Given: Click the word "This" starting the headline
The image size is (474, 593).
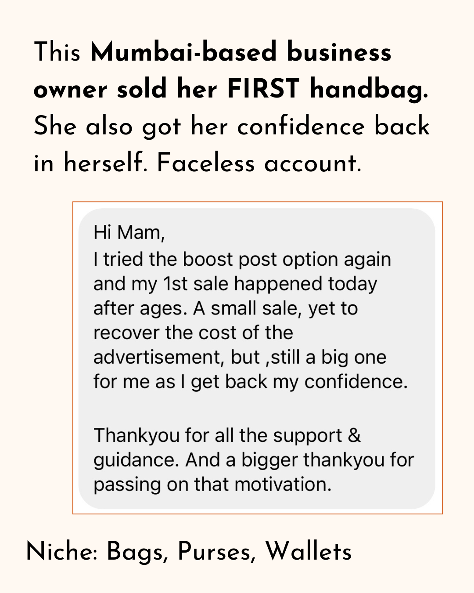Looking at the screenshot, I should 57,52.
